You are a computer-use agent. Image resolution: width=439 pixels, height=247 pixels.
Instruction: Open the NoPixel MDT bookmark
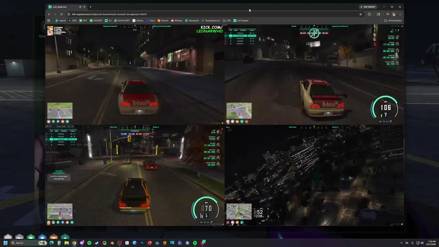tap(122, 21)
